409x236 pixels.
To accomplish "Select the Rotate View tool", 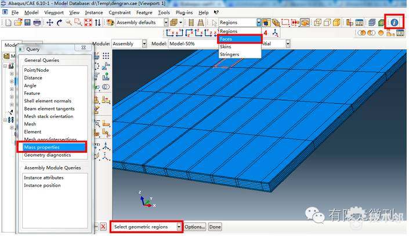I will click(x=60, y=23).
